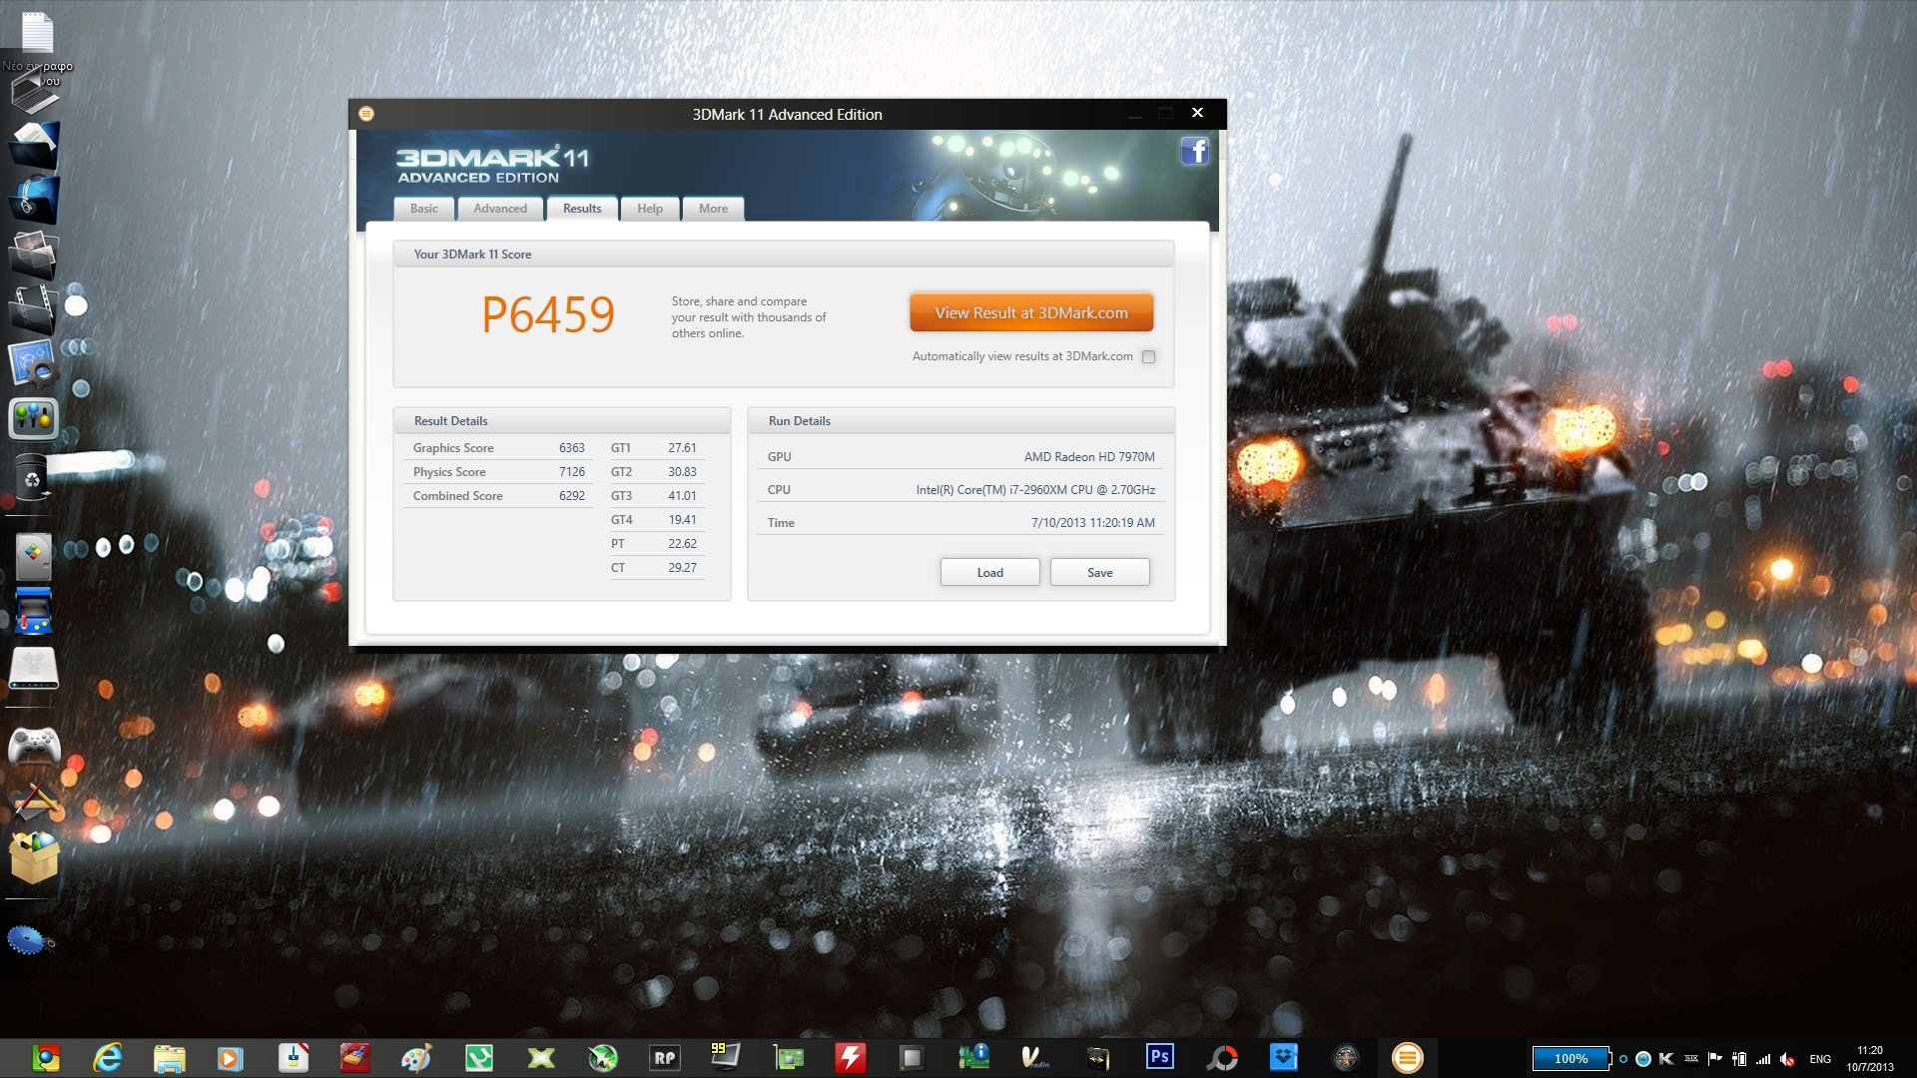Open the Help tab

click(650, 209)
